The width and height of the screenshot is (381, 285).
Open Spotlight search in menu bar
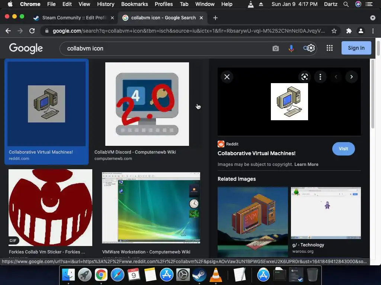tap(346, 4)
